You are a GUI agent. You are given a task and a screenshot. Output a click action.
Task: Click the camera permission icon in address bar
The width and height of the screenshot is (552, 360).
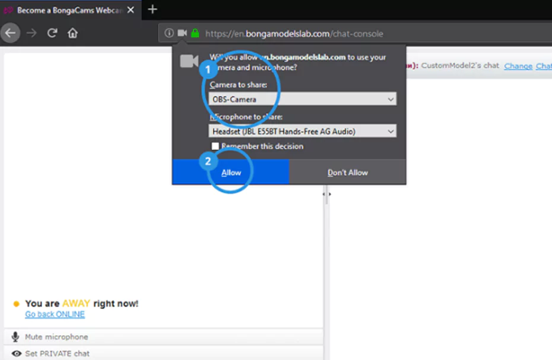point(182,33)
